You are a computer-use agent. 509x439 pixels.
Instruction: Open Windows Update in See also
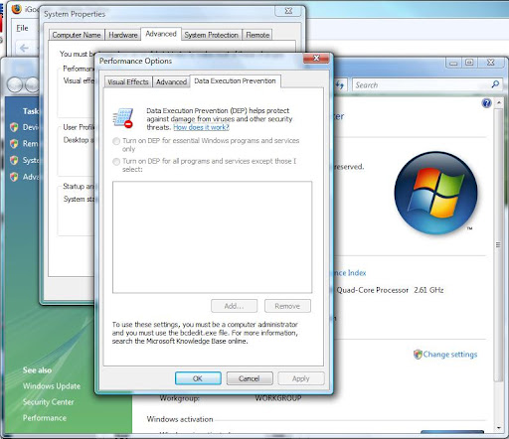click(52, 386)
